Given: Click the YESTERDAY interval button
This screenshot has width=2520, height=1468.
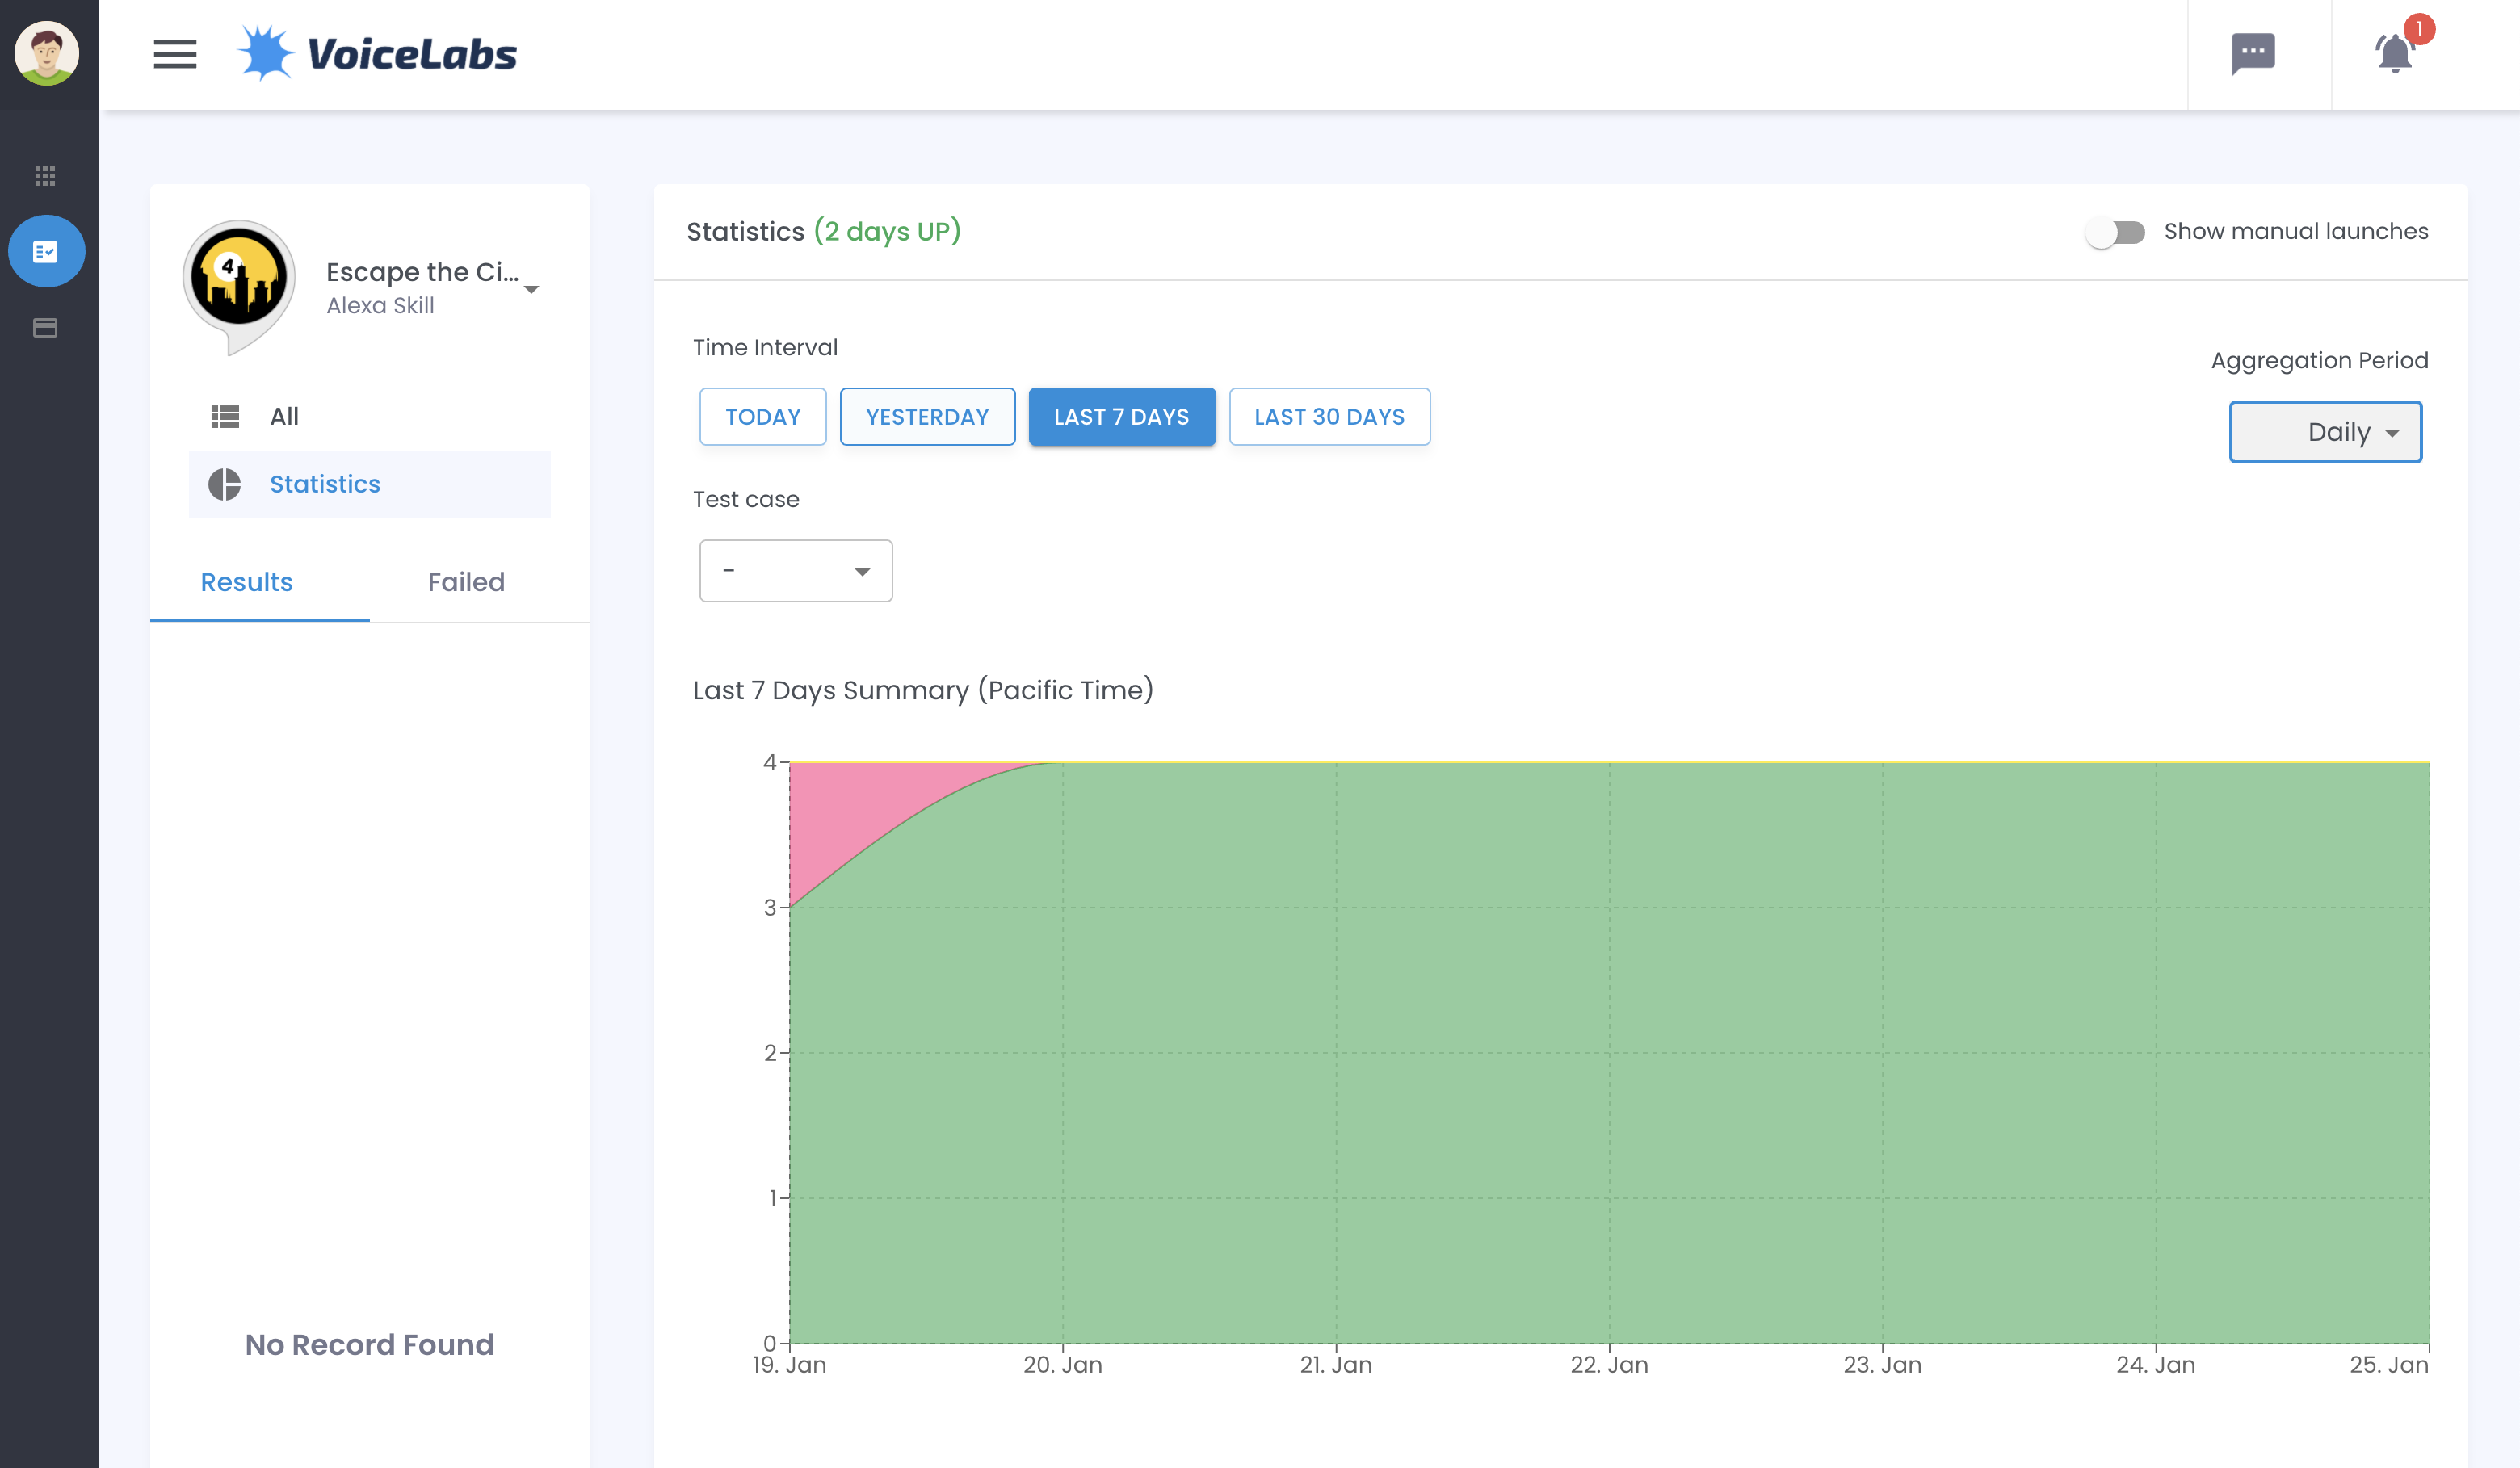Looking at the screenshot, I should pyautogui.click(x=926, y=417).
